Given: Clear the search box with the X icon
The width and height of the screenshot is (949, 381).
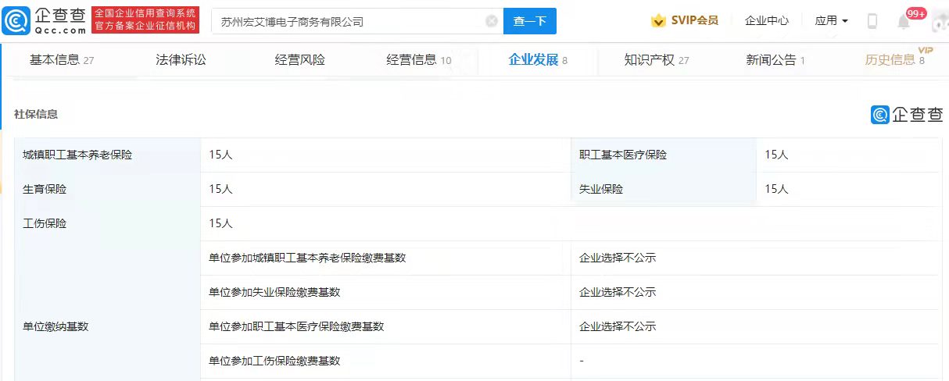Looking at the screenshot, I should tap(492, 21).
